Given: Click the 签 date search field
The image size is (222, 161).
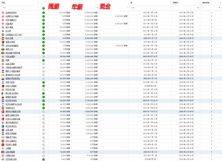Looking at the screenshot, I should pyautogui.click(x=150, y=8).
